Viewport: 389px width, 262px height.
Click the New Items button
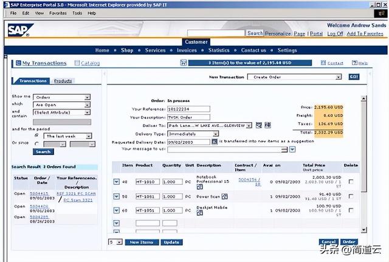[x=142, y=242]
